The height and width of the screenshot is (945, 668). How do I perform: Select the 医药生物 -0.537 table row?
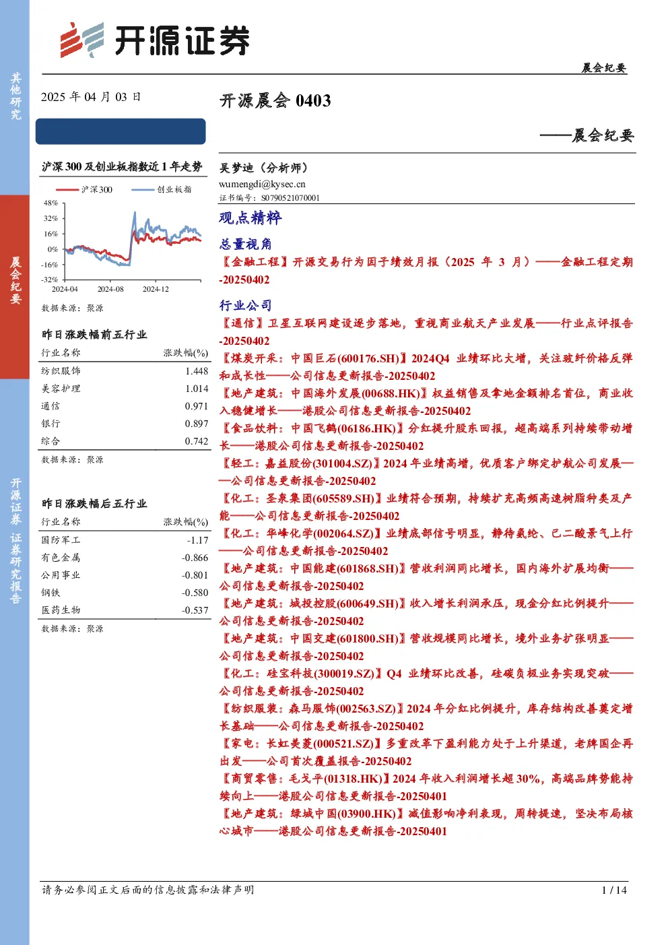pos(125,610)
